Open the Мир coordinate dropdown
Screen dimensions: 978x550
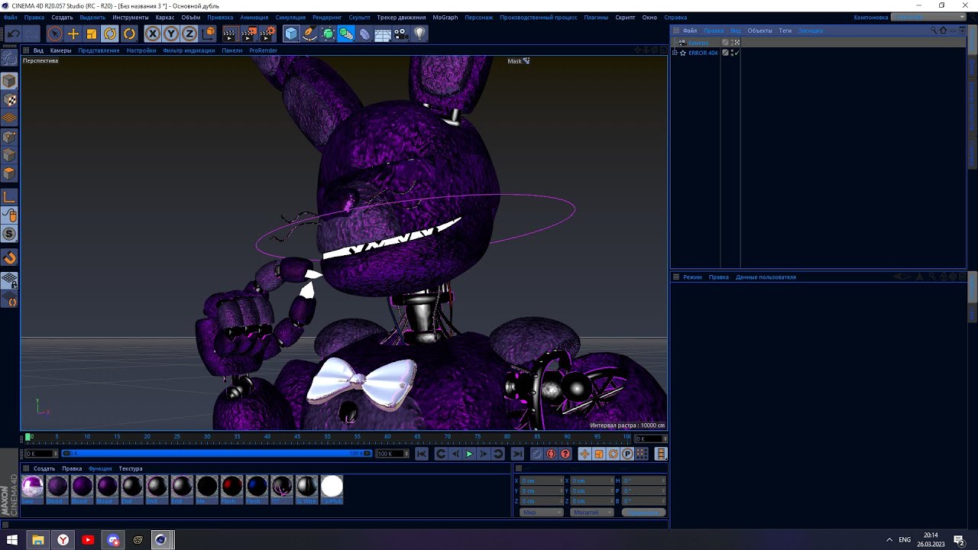tap(541, 512)
